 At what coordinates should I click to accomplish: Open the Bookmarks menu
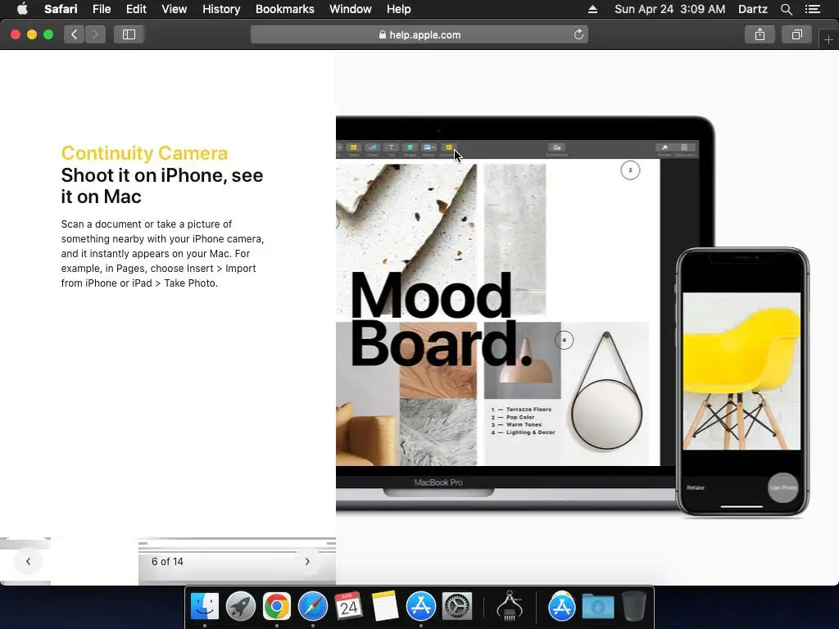(x=284, y=9)
